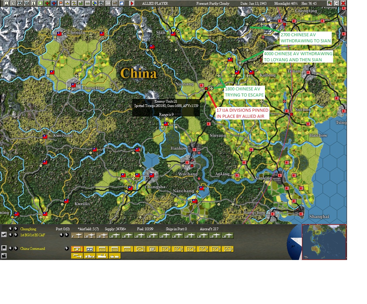Click the 'Aircraft: 217' value

coord(209,229)
